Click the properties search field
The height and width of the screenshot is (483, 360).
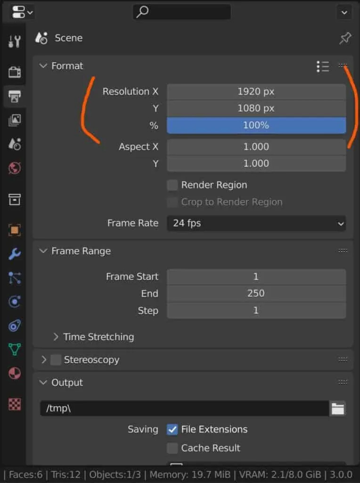(182, 12)
